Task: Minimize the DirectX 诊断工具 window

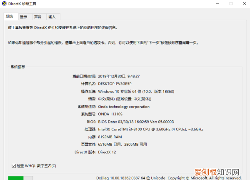Action: (217, 3)
